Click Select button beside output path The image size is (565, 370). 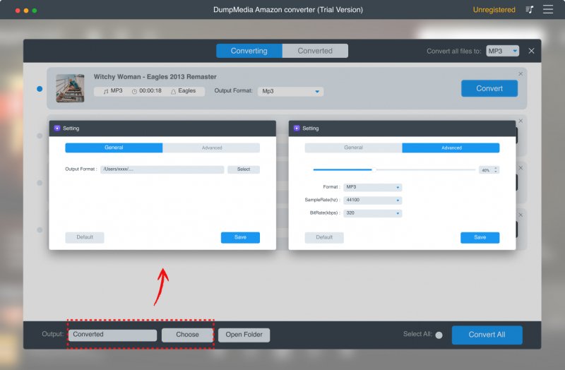point(244,169)
